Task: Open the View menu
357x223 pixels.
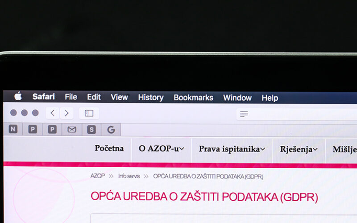Action: coord(119,97)
